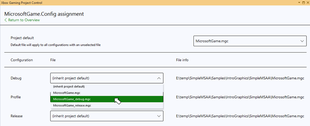Click the Configuration column header
Screen dimensions: 310x126
tap(22, 60)
